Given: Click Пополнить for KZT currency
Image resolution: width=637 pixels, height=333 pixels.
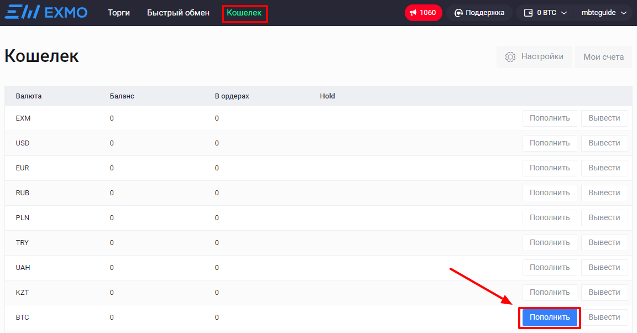Looking at the screenshot, I should click(550, 293).
